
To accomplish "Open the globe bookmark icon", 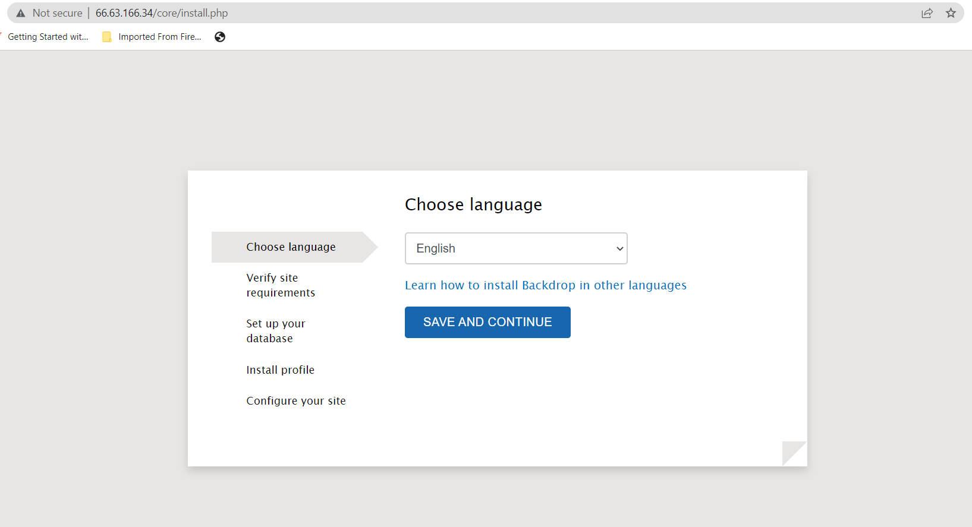I will pyautogui.click(x=220, y=37).
